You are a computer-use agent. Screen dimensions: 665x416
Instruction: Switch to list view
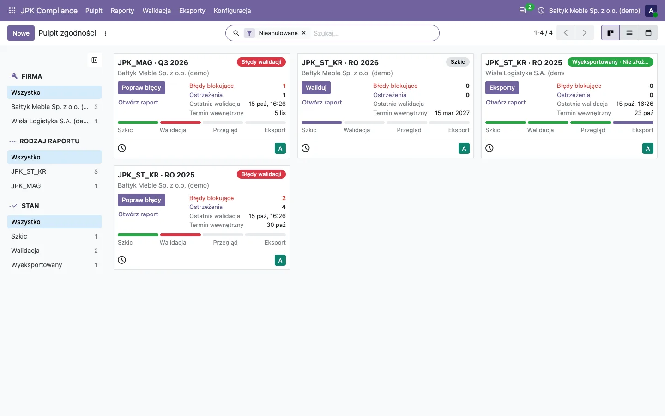tap(629, 33)
